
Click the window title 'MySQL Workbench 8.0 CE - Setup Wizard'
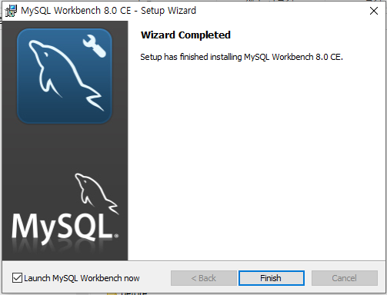[x=108, y=11]
